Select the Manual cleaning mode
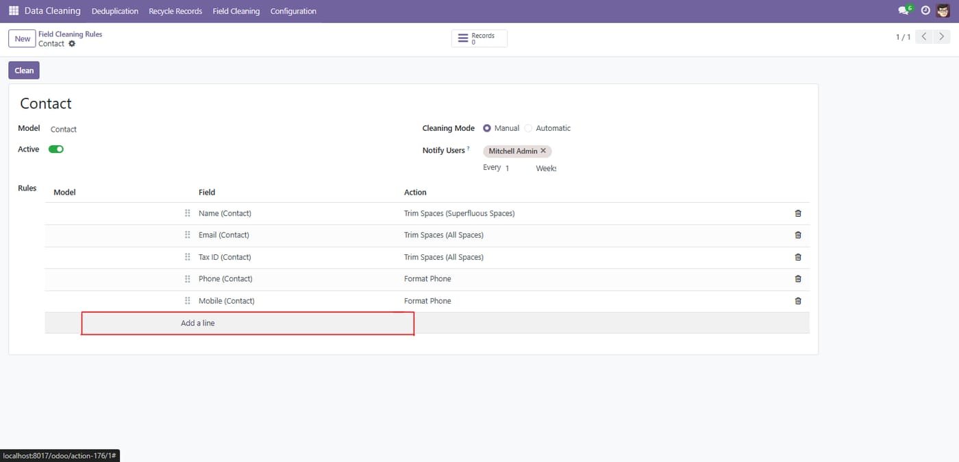 [487, 128]
